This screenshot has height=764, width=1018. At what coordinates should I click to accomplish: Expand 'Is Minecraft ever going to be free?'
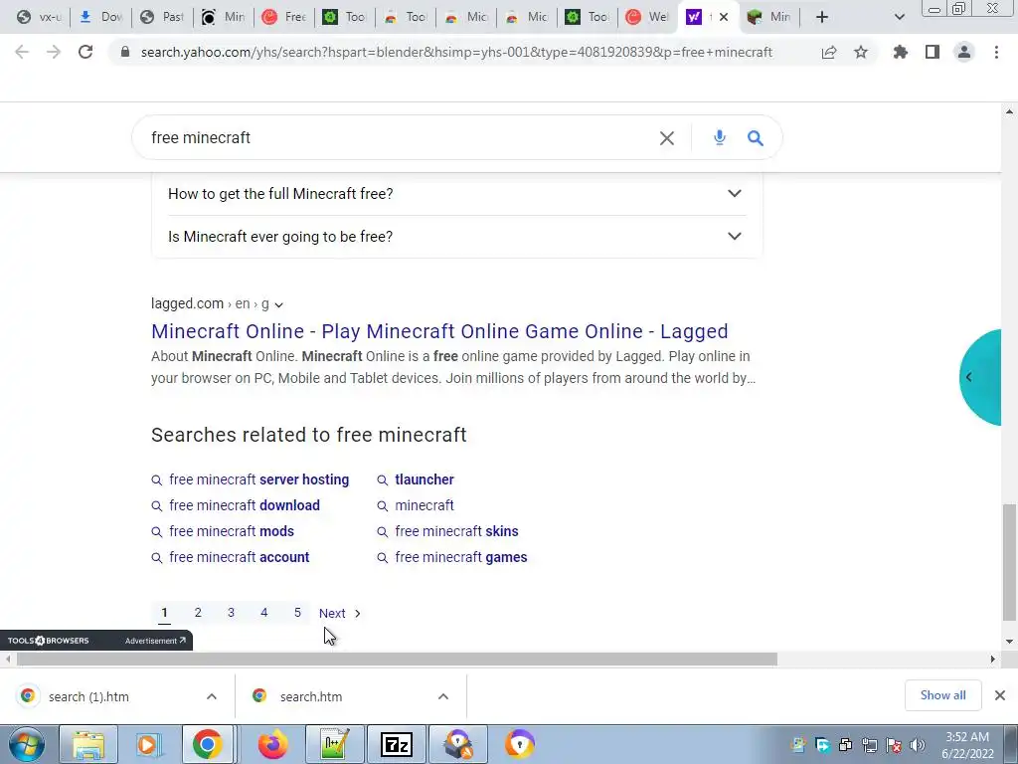pyautogui.click(x=457, y=237)
